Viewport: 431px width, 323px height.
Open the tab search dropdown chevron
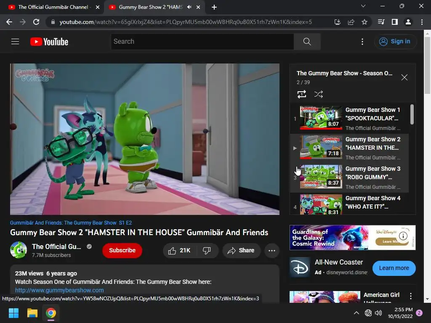click(363, 6)
